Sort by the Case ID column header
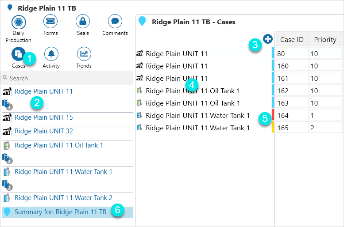Screen dimensions: 344x227 point(292,40)
